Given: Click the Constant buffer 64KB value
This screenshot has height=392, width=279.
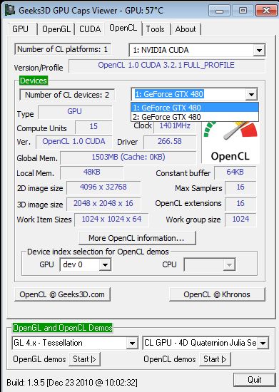Looking at the screenshot, I should pos(235,172).
